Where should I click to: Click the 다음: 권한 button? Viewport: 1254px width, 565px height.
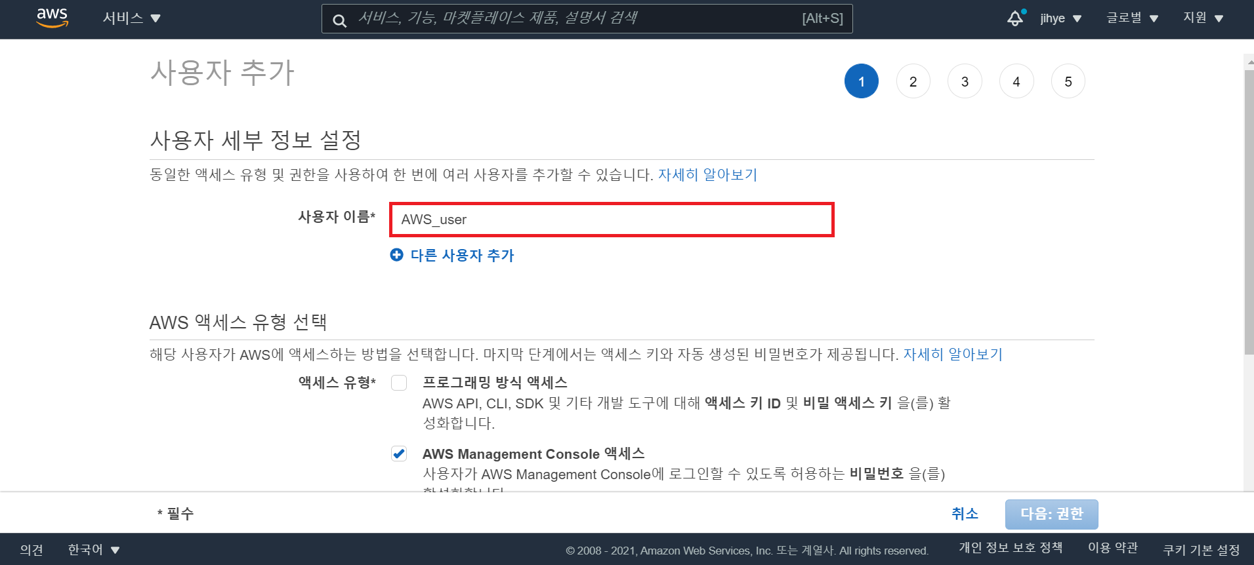(x=1052, y=514)
